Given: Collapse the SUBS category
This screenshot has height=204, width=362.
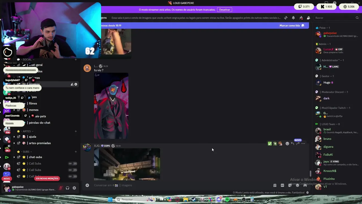Looking at the screenshot, I should (26, 152).
